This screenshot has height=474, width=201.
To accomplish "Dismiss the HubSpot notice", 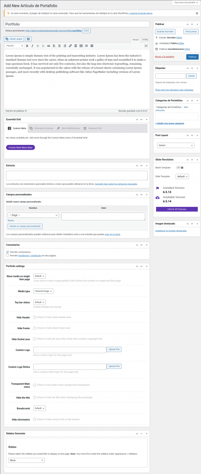I will tap(197, 13).
